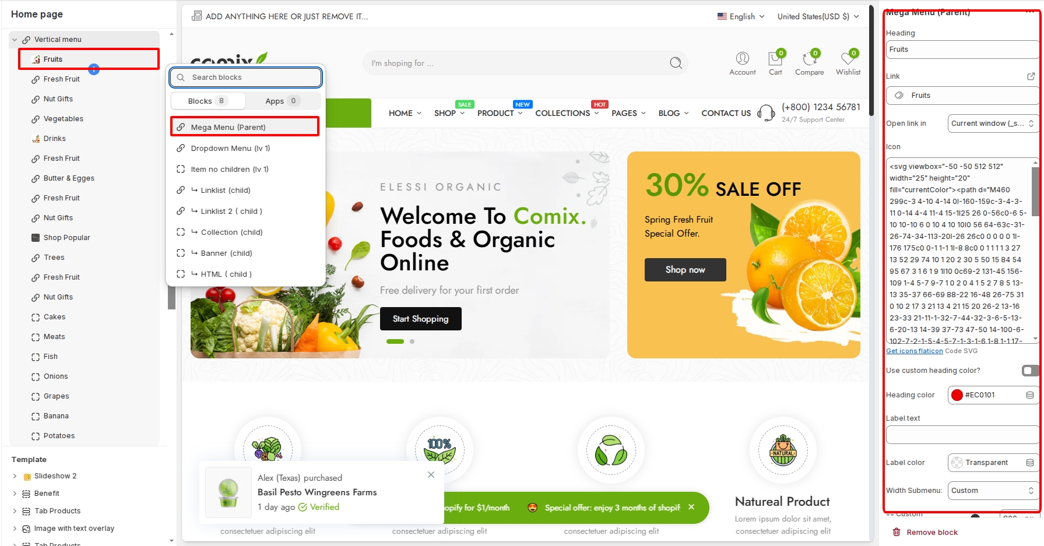
Task: Click the search magnifier in store search bar
Action: tap(676, 63)
